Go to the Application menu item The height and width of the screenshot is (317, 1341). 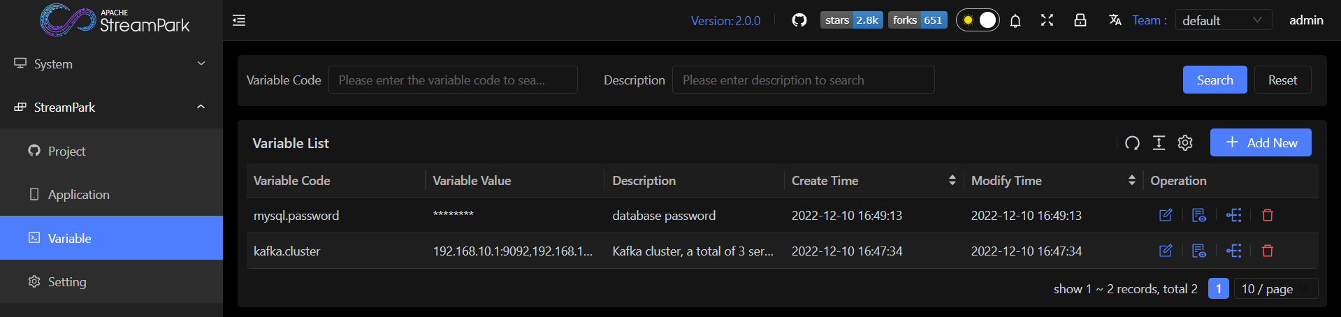tap(78, 194)
